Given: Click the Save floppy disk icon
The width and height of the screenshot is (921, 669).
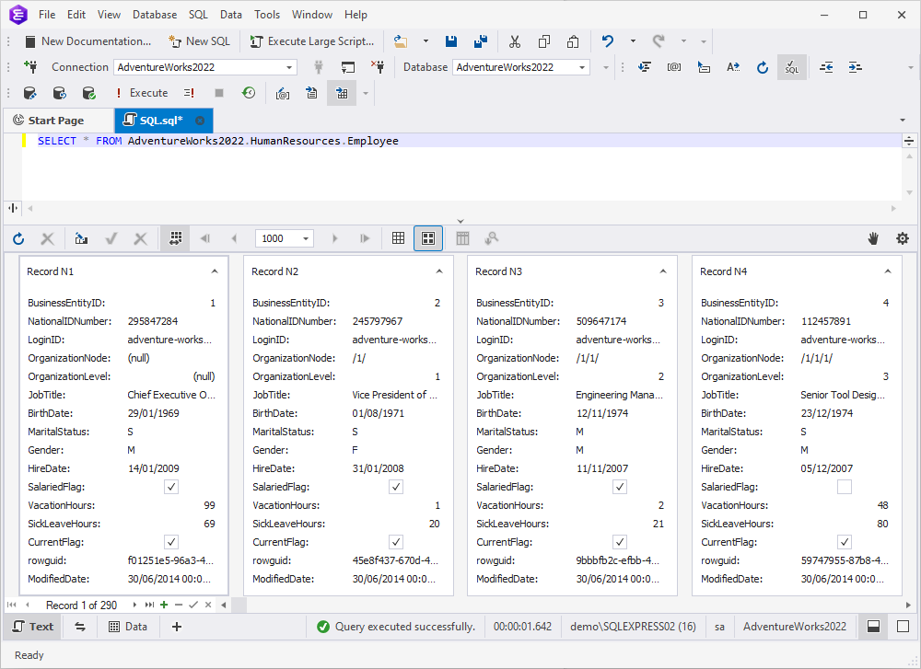Looking at the screenshot, I should pos(451,41).
